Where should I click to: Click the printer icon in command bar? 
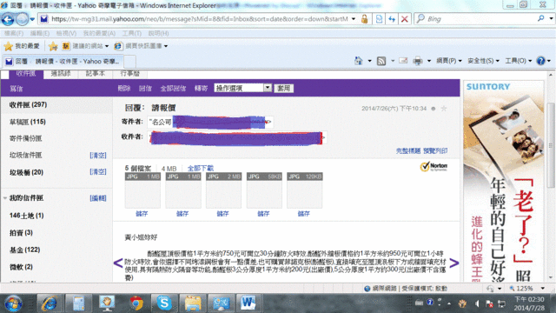(x=418, y=61)
